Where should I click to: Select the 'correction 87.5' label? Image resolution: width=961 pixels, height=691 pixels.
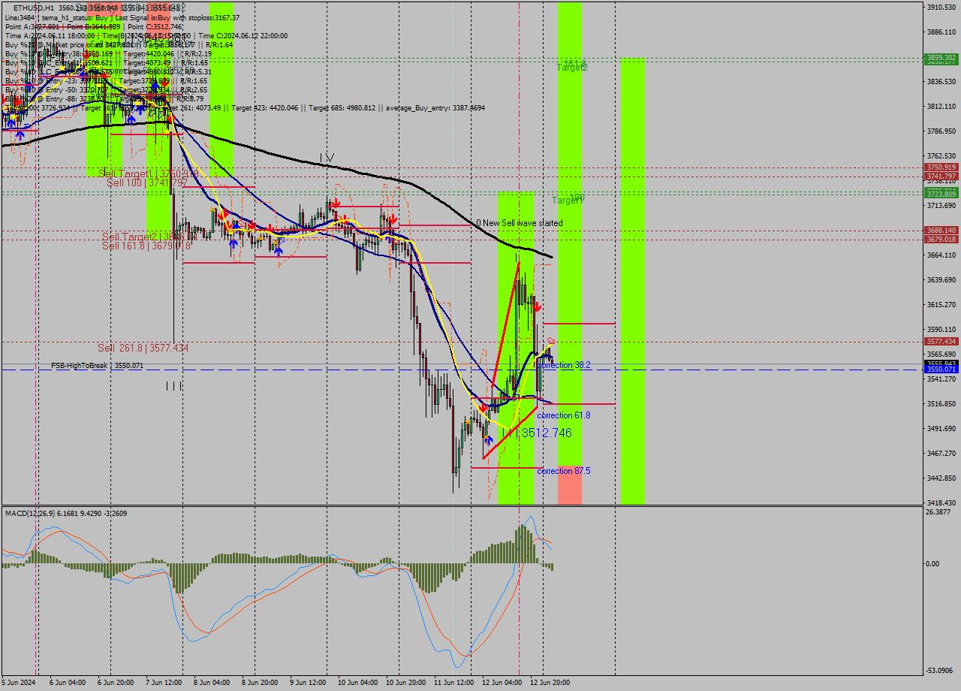(x=564, y=471)
